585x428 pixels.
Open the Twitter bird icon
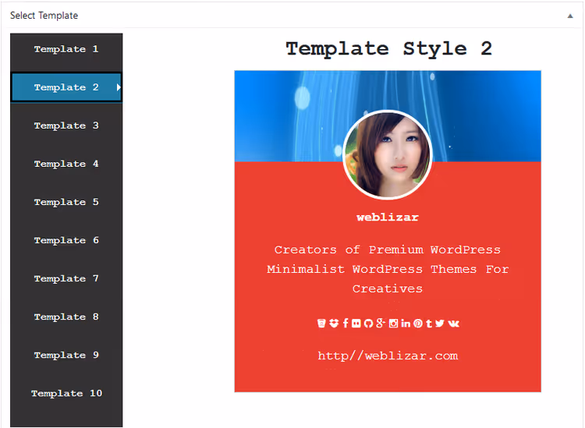(439, 324)
